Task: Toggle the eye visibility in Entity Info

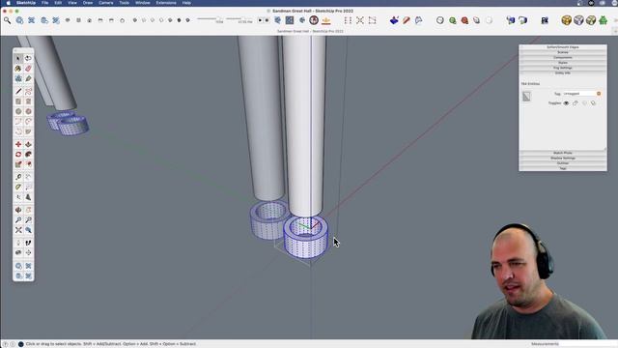Action: (566, 103)
